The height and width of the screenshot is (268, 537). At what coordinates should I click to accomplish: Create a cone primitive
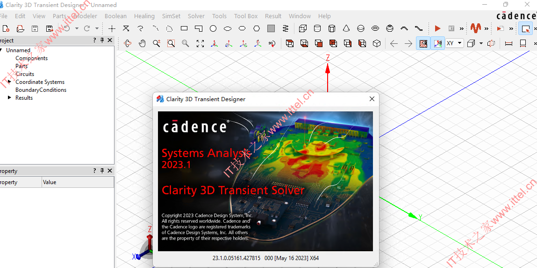[346, 29]
